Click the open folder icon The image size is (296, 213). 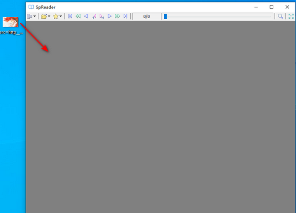point(44,16)
